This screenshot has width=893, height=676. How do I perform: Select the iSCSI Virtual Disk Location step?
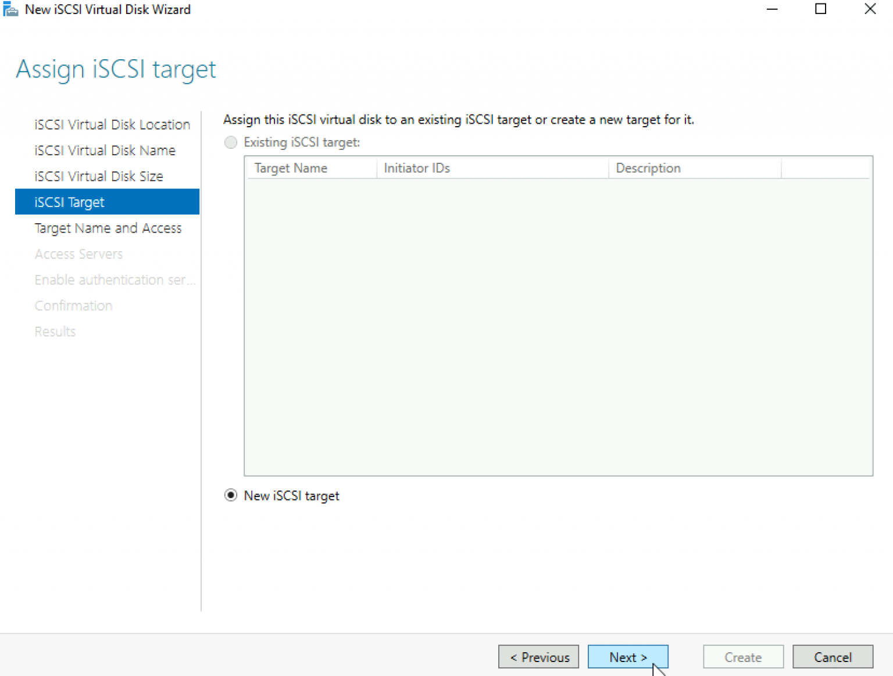coord(112,124)
